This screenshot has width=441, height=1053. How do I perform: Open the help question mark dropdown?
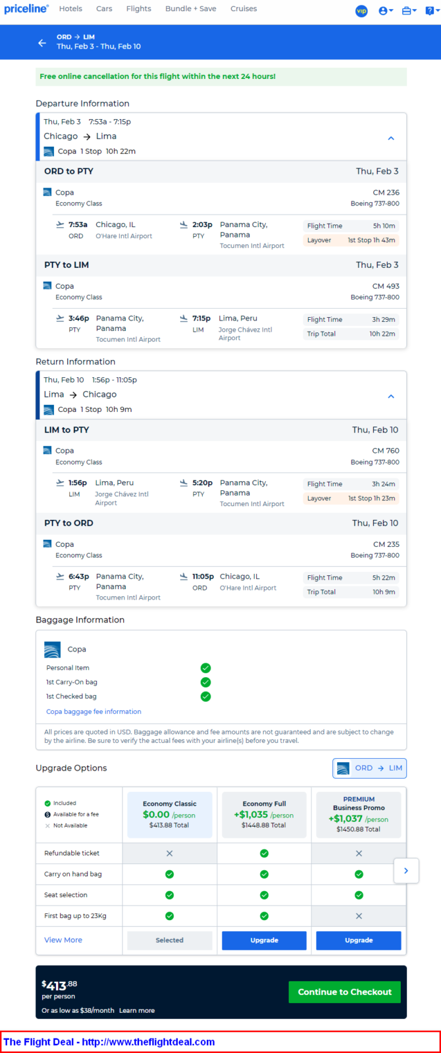[x=431, y=11]
